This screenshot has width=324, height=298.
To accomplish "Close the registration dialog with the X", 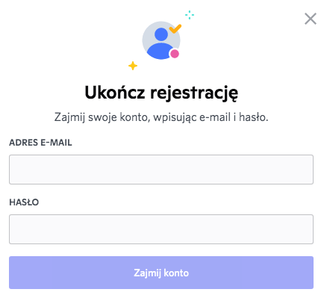I will pyautogui.click(x=311, y=19).
